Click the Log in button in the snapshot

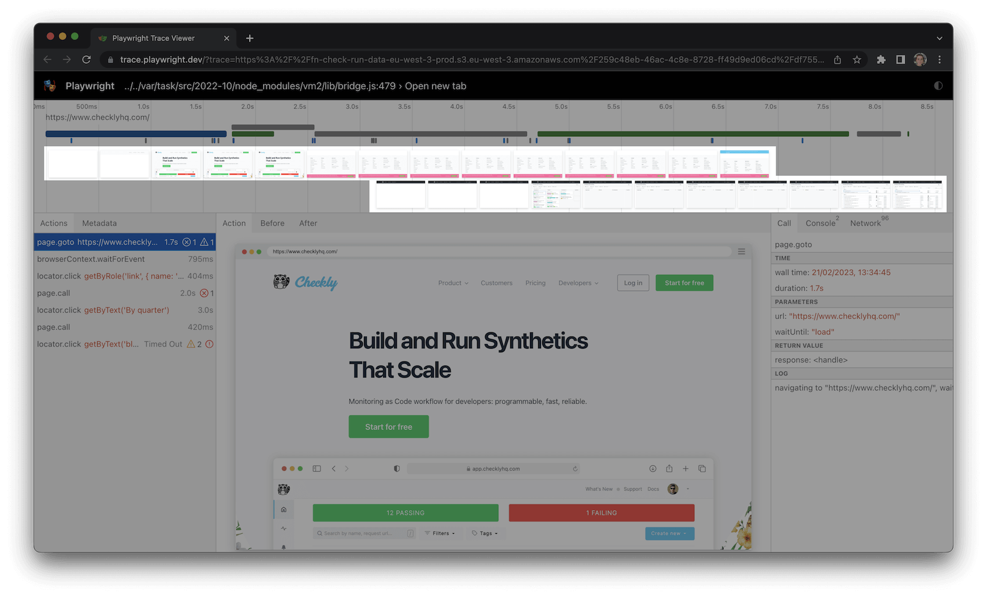pyautogui.click(x=632, y=283)
